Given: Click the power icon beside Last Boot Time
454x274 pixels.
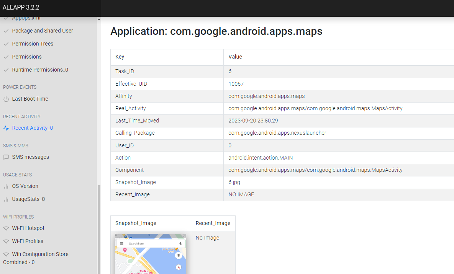Looking at the screenshot, I should [6, 99].
